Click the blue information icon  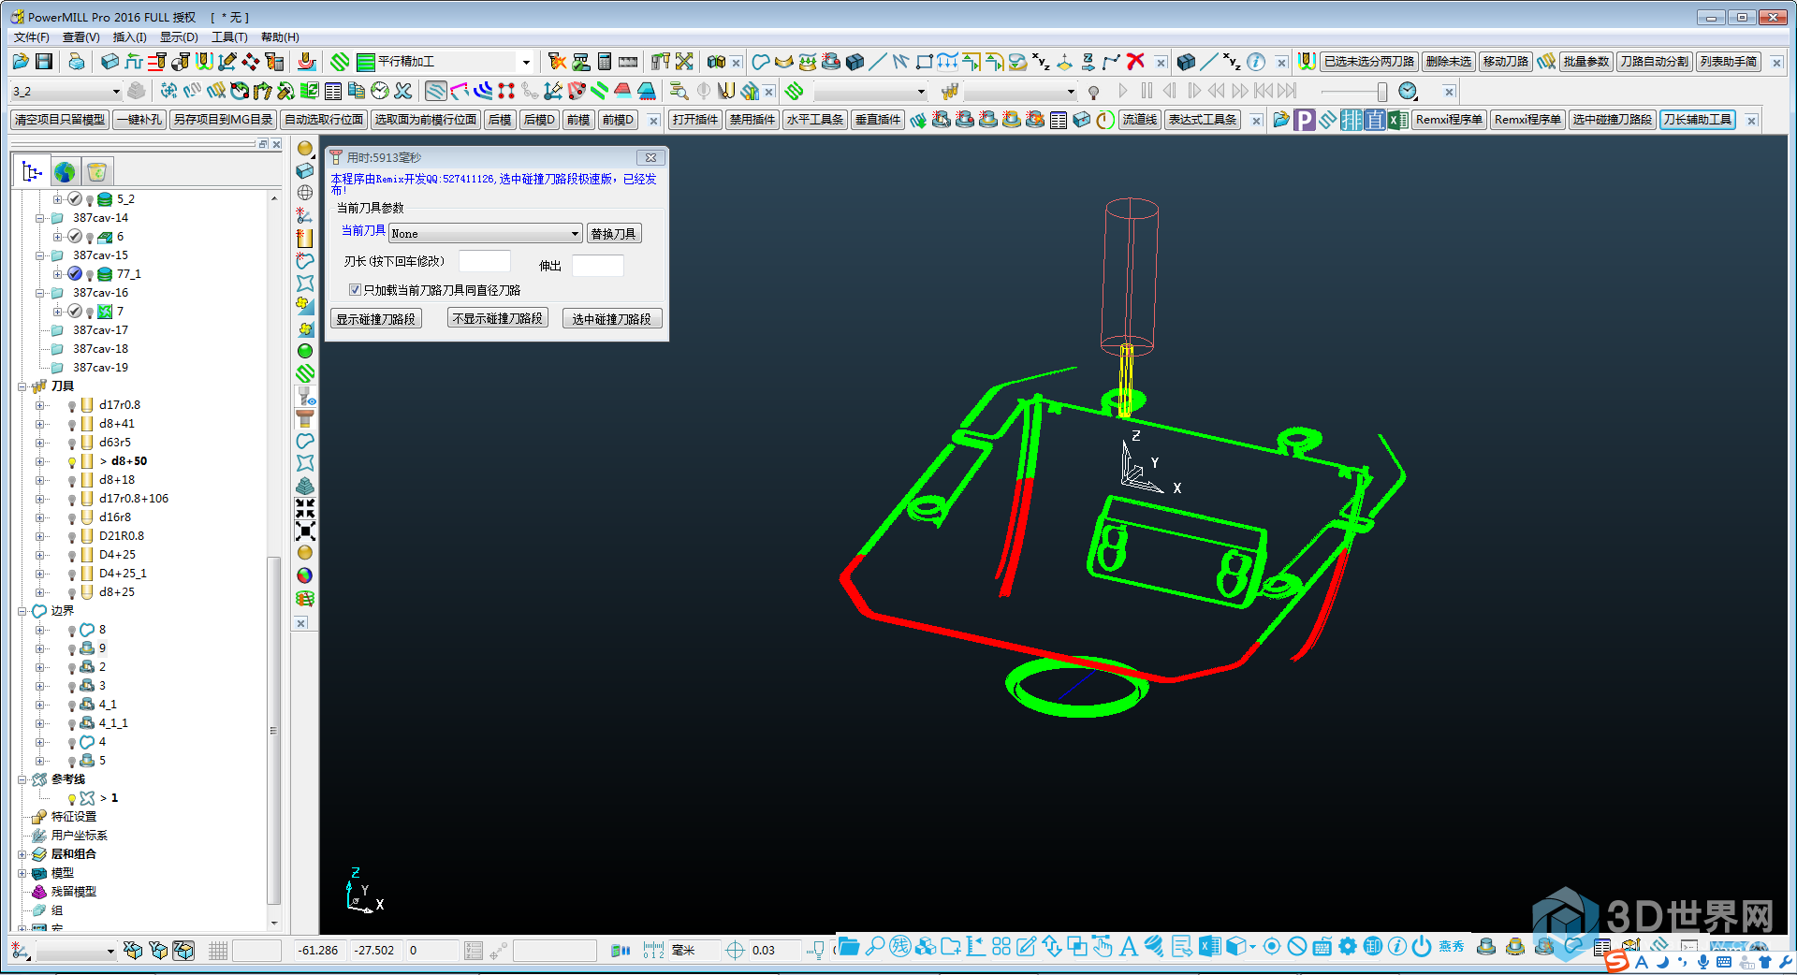point(1256,62)
